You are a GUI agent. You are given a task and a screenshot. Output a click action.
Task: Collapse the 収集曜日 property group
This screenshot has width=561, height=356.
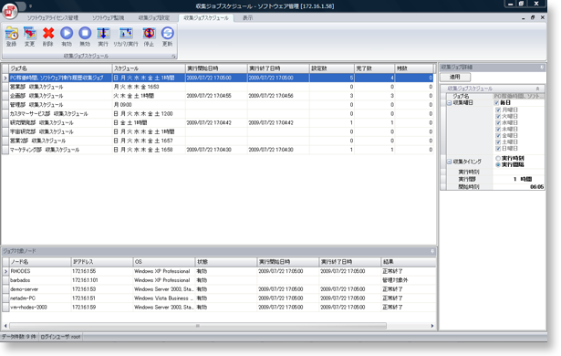(x=449, y=103)
